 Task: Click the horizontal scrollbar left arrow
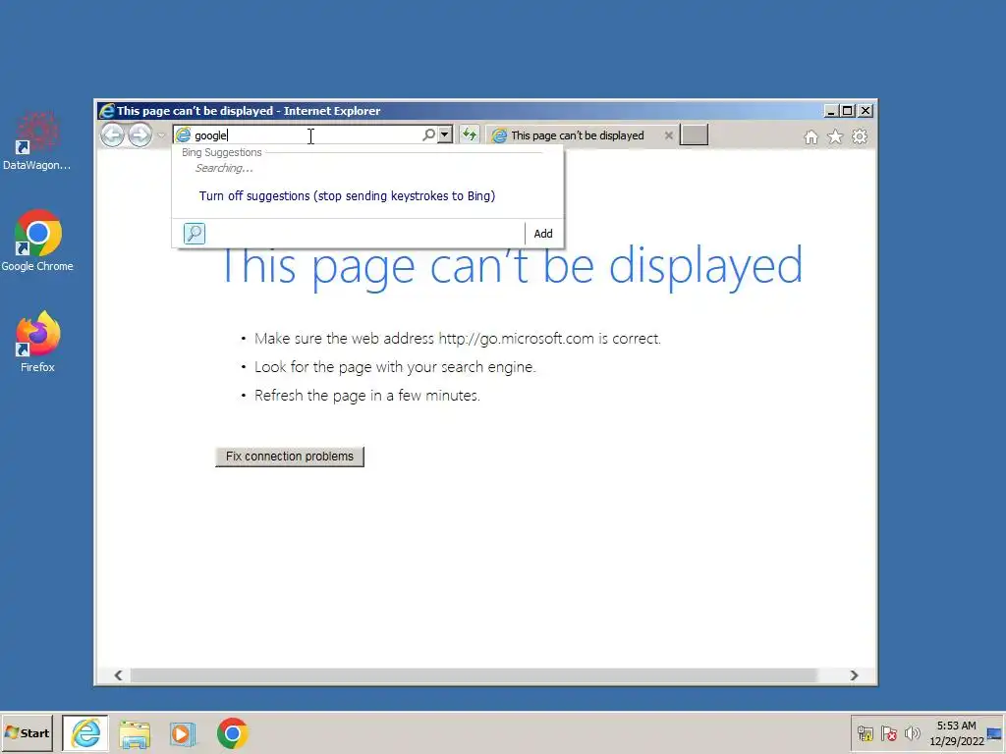[118, 675]
